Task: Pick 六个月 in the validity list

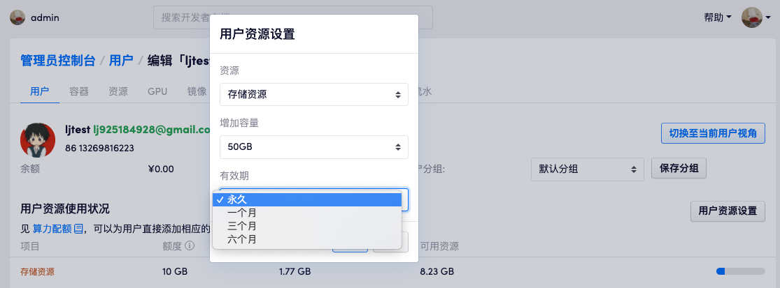Action: (242, 239)
